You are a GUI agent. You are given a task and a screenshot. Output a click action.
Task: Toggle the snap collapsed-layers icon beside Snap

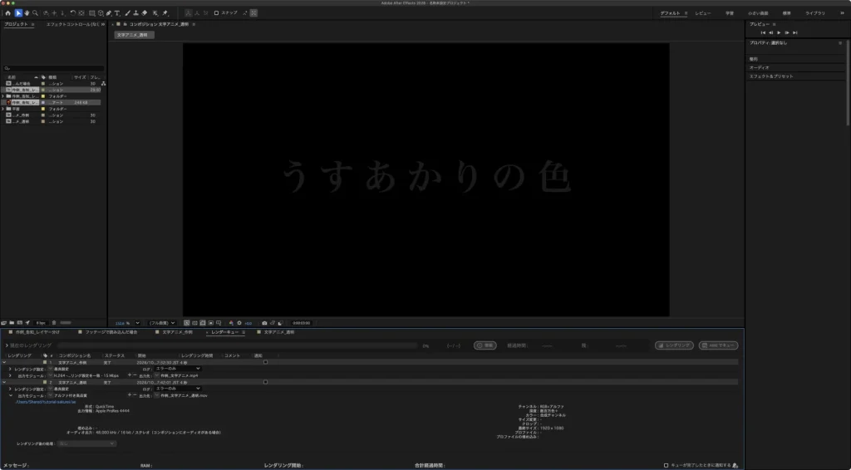pyautogui.click(x=253, y=13)
